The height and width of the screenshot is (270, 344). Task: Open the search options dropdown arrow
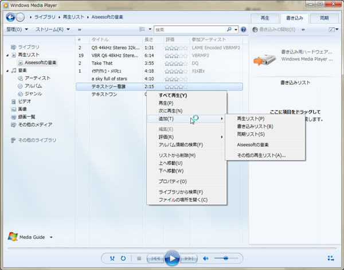point(236,29)
